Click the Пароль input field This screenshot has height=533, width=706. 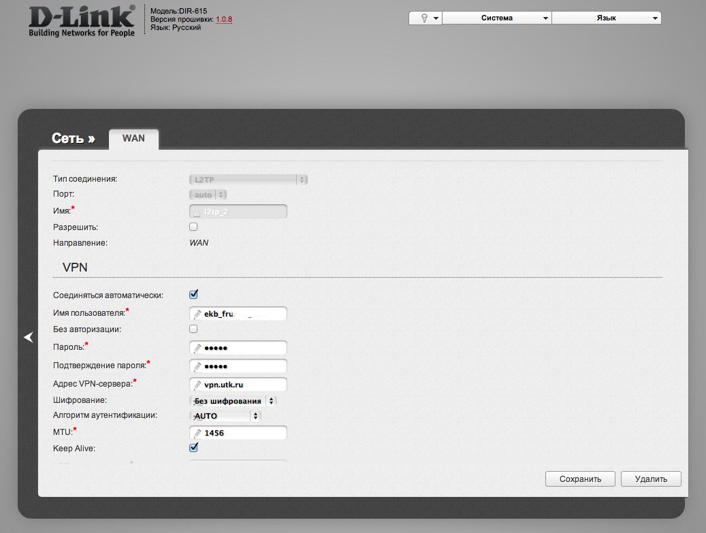pos(238,348)
